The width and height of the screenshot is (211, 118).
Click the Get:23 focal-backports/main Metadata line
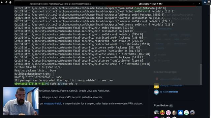pos(90,8)
